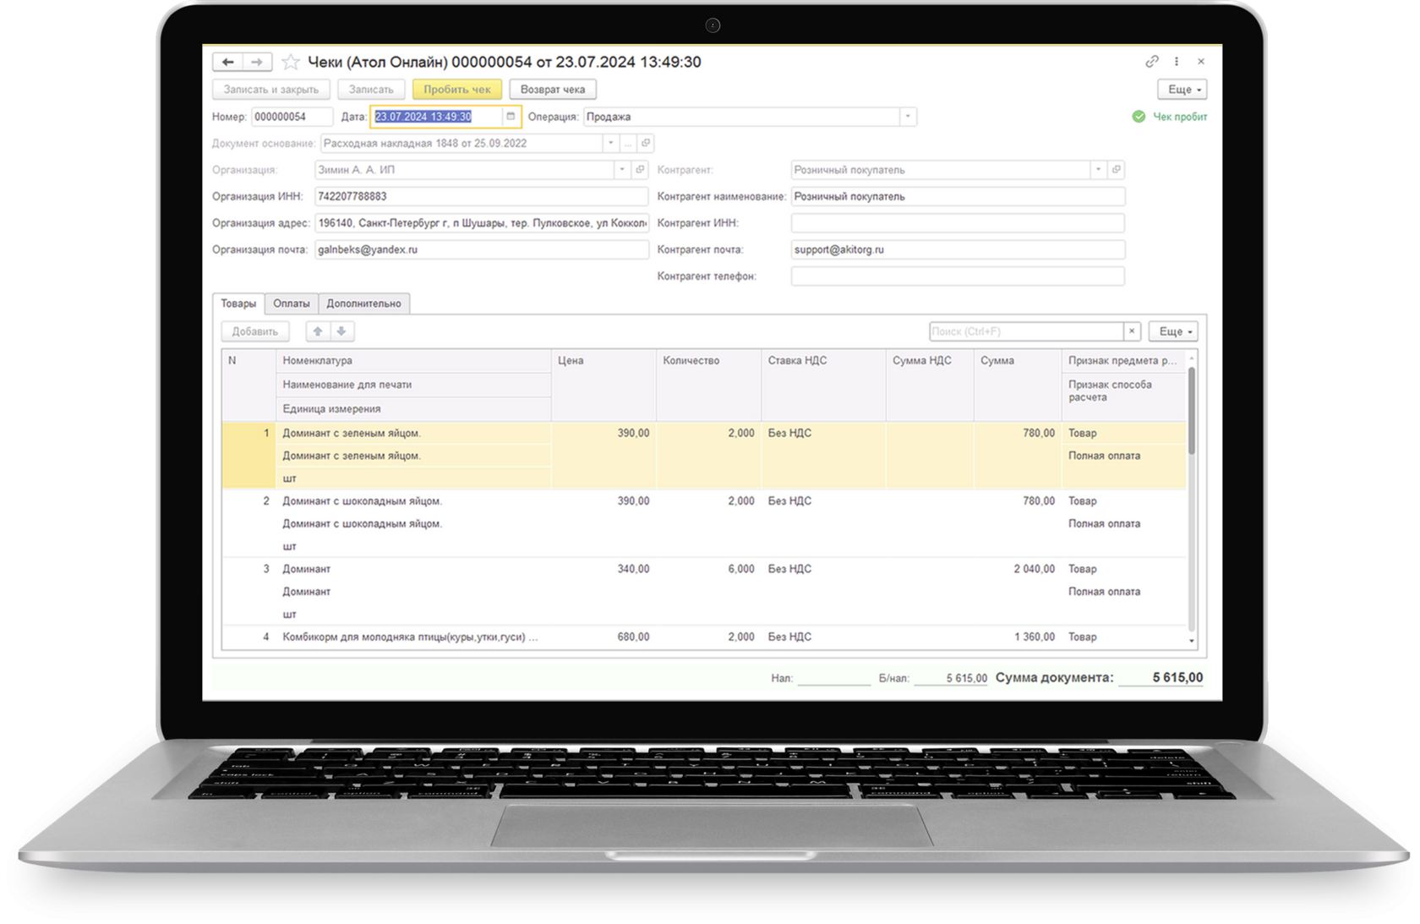This screenshot has width=1420, height=924.
Task: Open the calendar picker next to Дата
Action: (511, 117)
